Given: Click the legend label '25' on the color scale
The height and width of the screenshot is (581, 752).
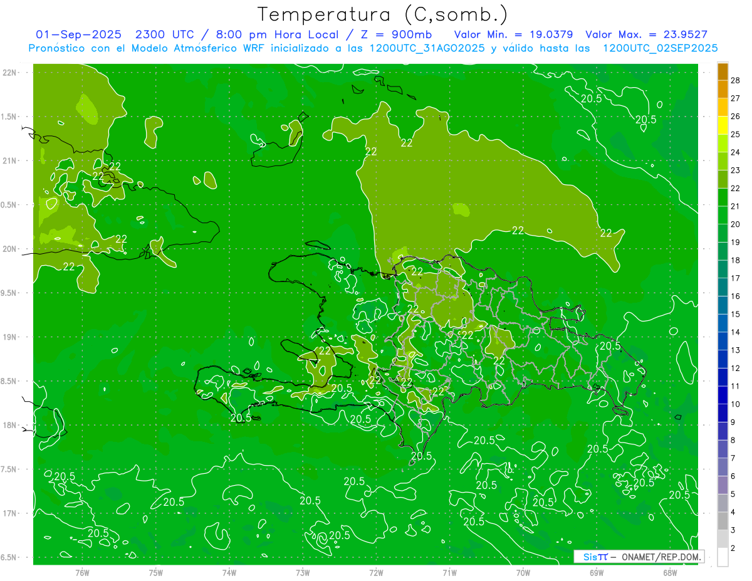Looking at the screenshot, I should point(735,134).
